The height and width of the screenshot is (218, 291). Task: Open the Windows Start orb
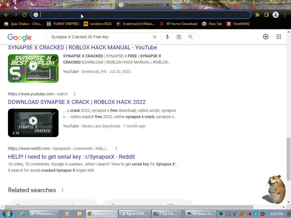pyautogui.click(x=7, y=213)
